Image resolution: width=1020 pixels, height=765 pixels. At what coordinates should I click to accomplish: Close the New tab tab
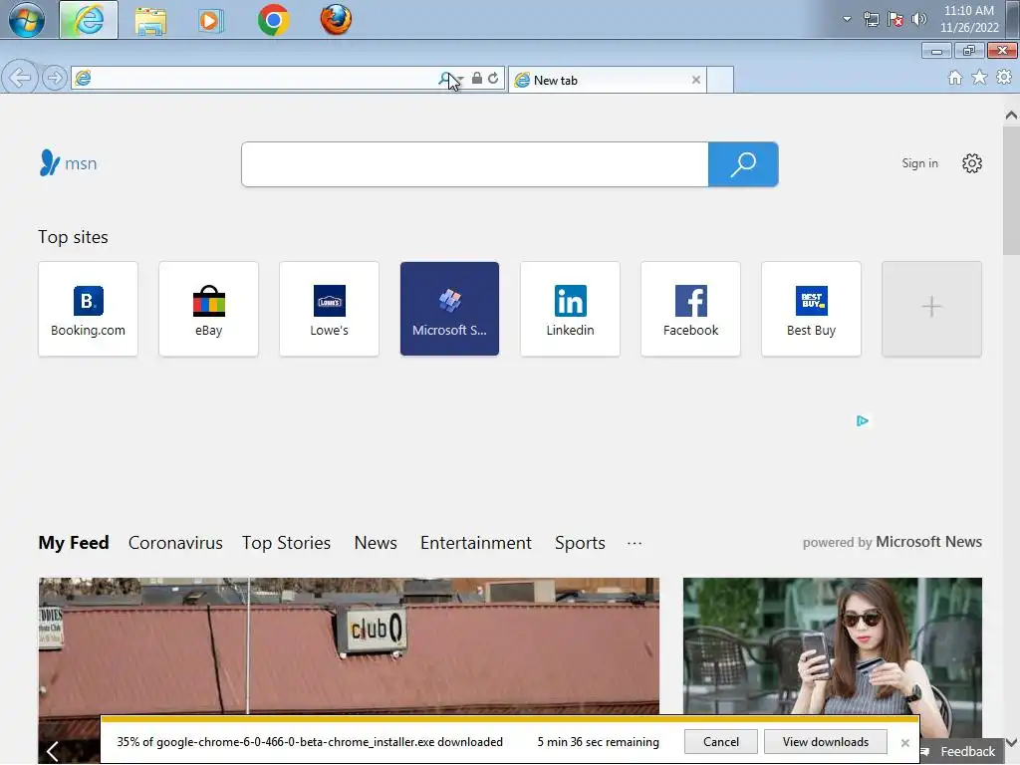[x=696, y=80]
